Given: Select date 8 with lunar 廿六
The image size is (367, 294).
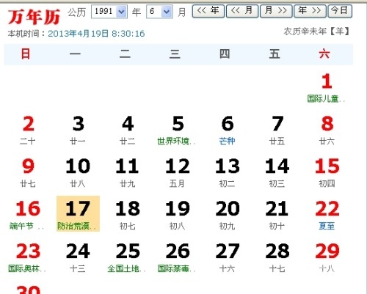Looking at the screenshot, I should (327, 131).
